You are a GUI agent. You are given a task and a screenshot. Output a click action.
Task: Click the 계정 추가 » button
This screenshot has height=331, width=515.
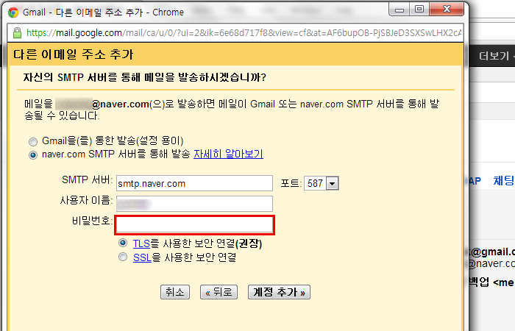pyautogui.click(x=279, y=292)
